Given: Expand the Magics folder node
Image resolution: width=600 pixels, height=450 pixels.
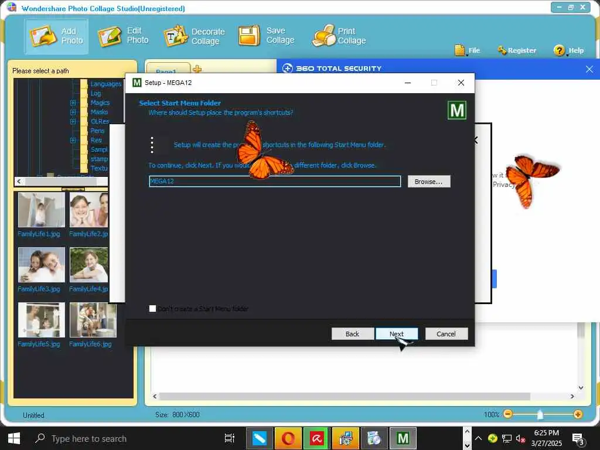Looking at the screenshot, I should (x=73, y=103).
